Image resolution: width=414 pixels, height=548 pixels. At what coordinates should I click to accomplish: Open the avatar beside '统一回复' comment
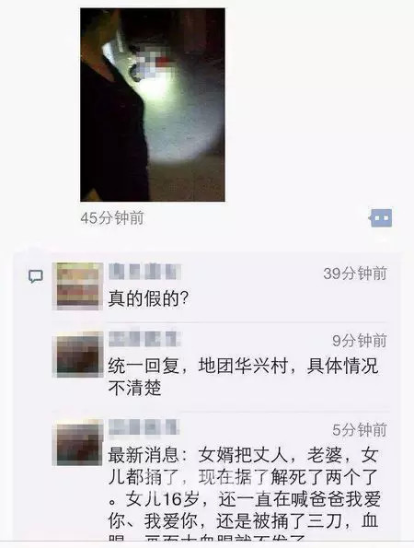78,355
